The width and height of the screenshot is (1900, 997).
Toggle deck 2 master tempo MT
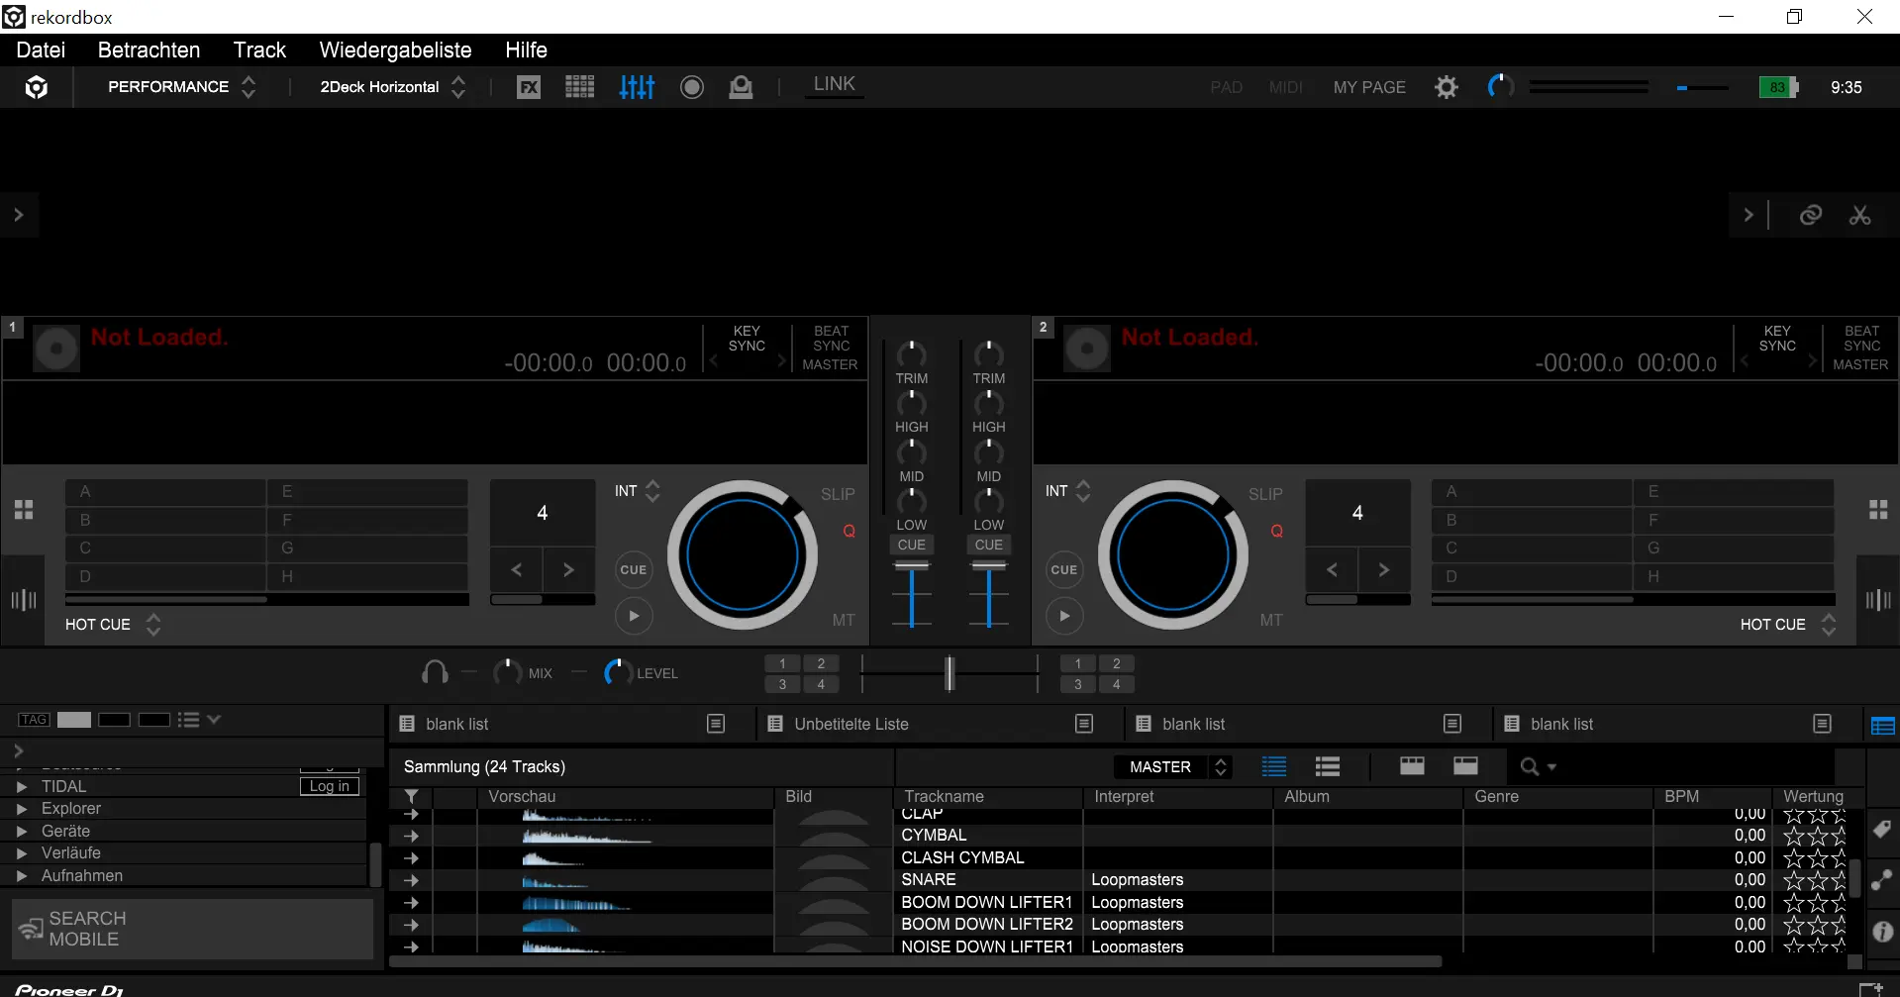click(x=1271, y=620)
